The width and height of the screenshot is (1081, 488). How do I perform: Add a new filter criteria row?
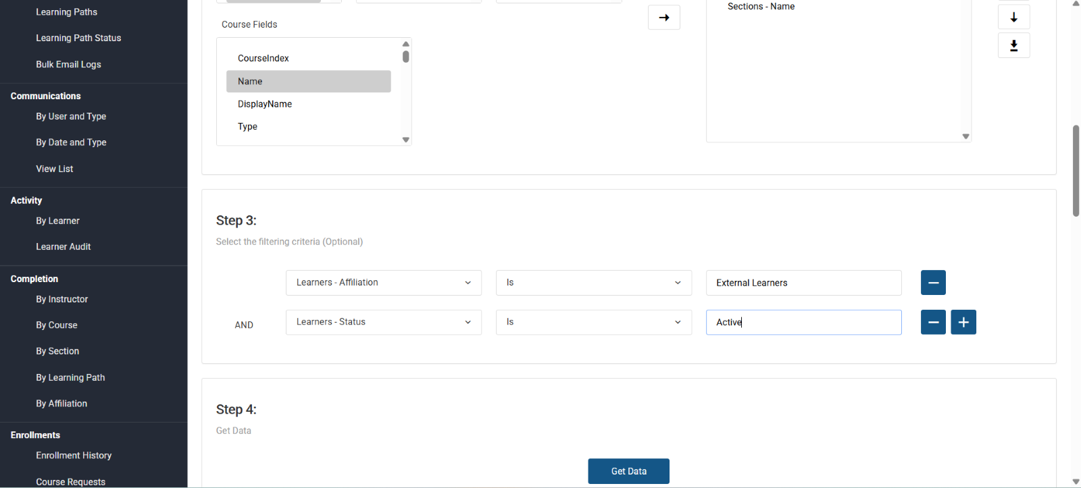pyautogui.click(x=963, y=323)
